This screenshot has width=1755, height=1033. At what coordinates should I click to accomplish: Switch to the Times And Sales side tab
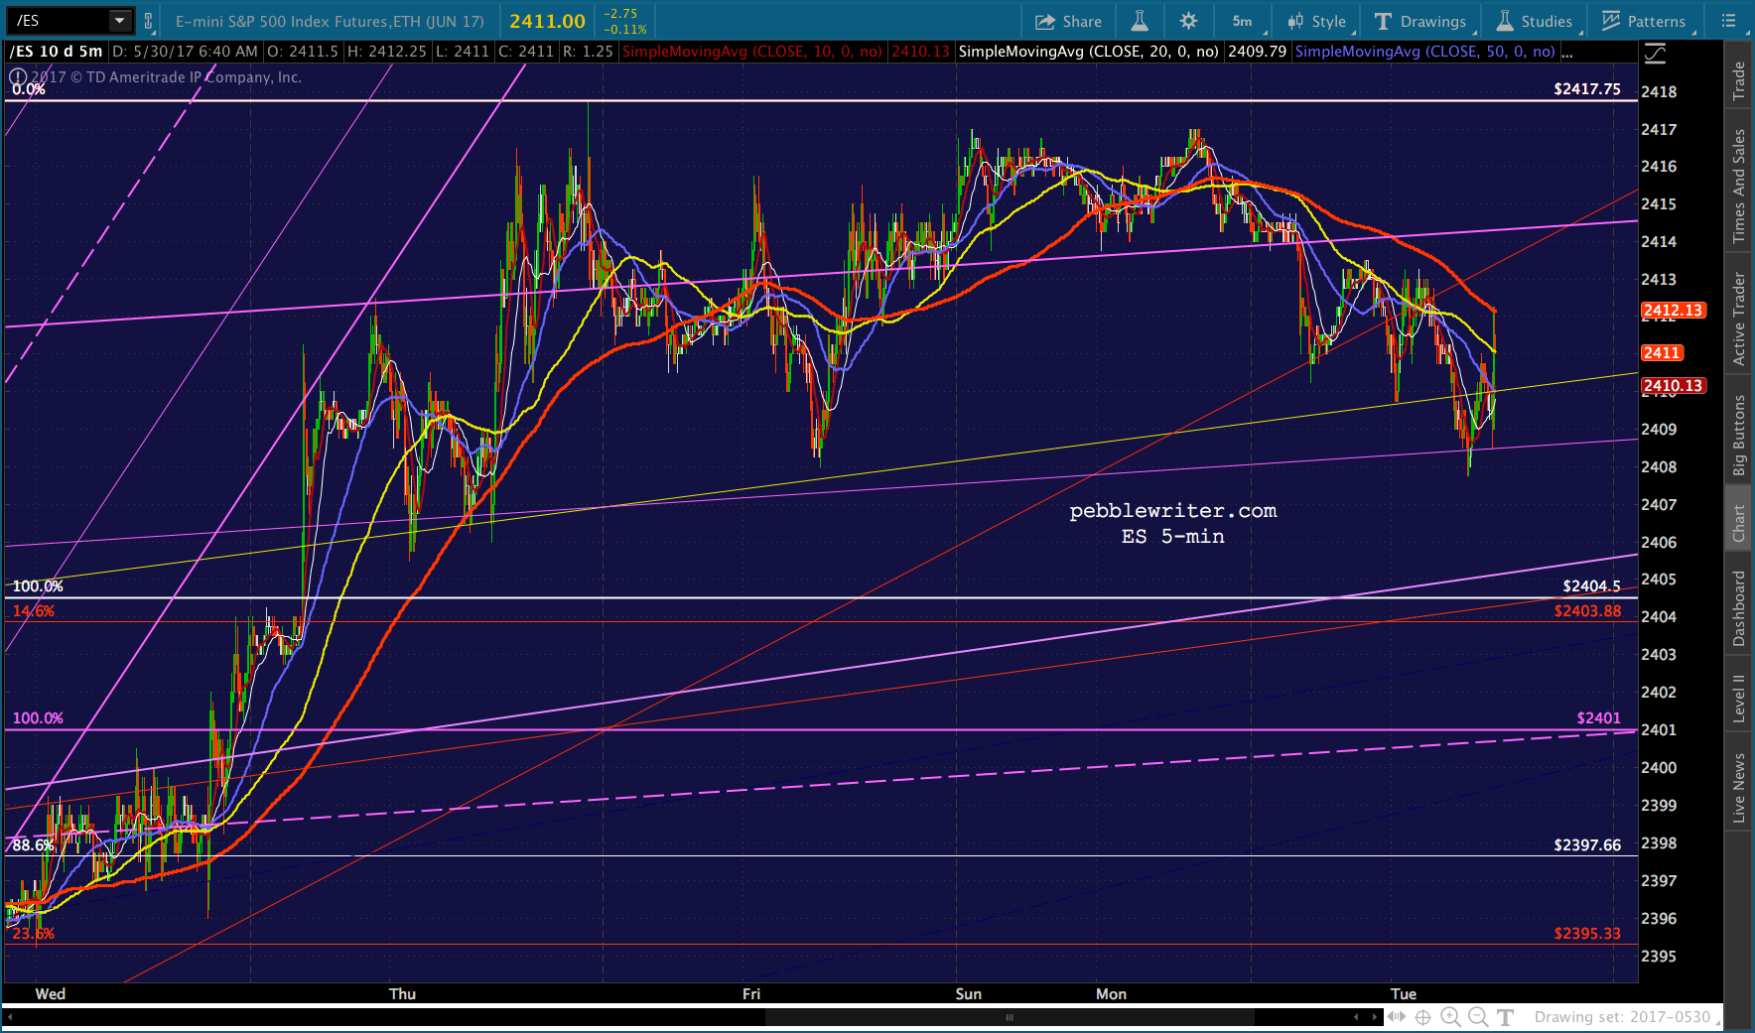1738,186
